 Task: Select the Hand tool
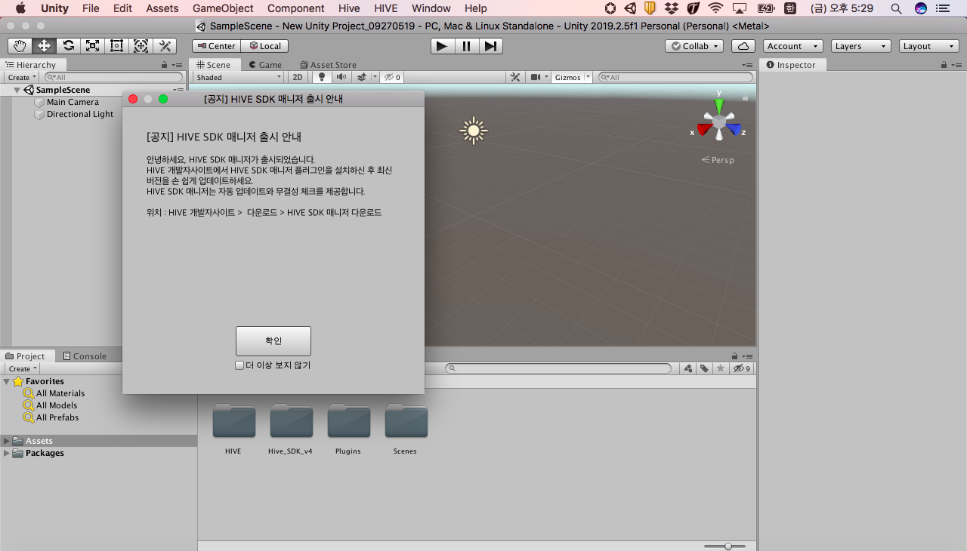pyautogui.click(x=20, y=46)
